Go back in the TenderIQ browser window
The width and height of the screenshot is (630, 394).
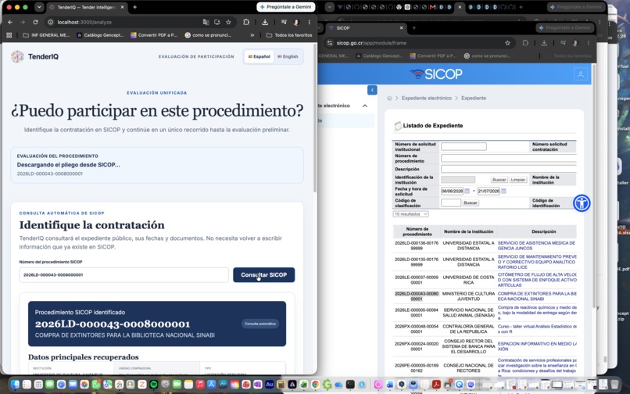click(10, 22)
